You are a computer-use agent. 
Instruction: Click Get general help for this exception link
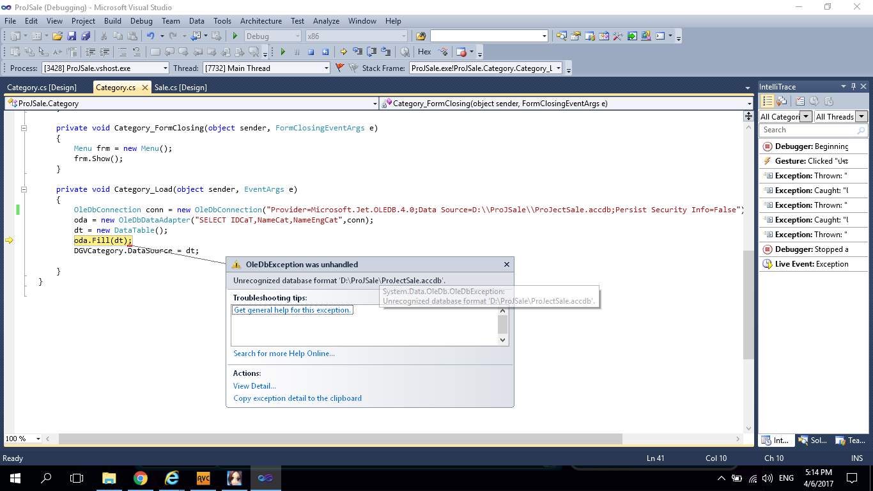pyautogui.click(x=293, y=310)
